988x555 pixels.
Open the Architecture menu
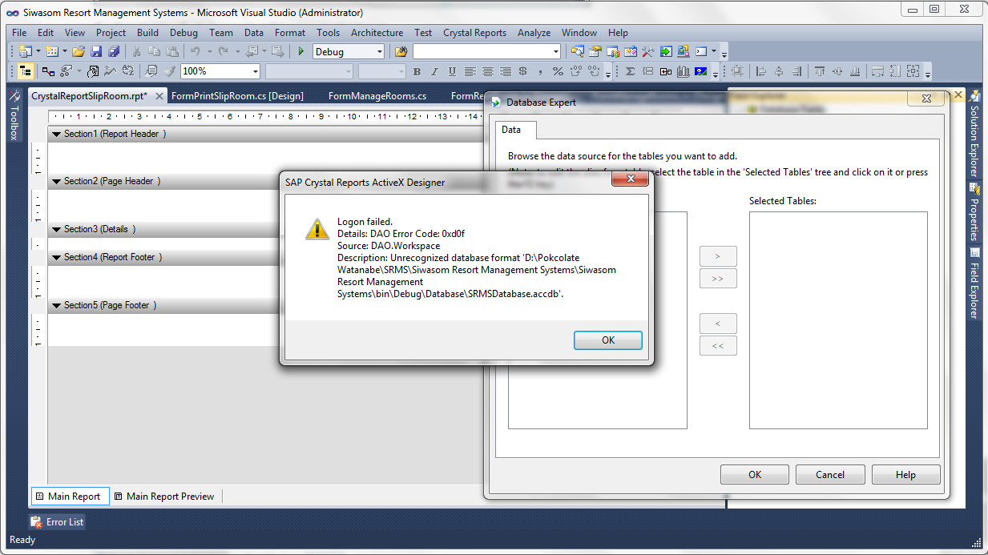[x=377, y=33]
